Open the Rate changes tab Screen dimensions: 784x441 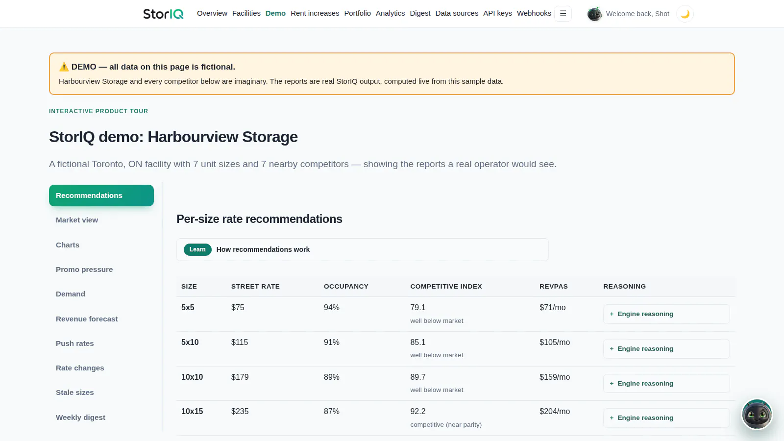101,368
